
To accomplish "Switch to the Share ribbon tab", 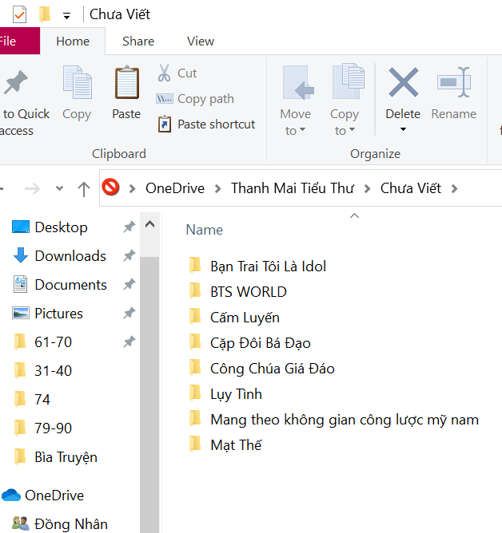I will point(138,41).
